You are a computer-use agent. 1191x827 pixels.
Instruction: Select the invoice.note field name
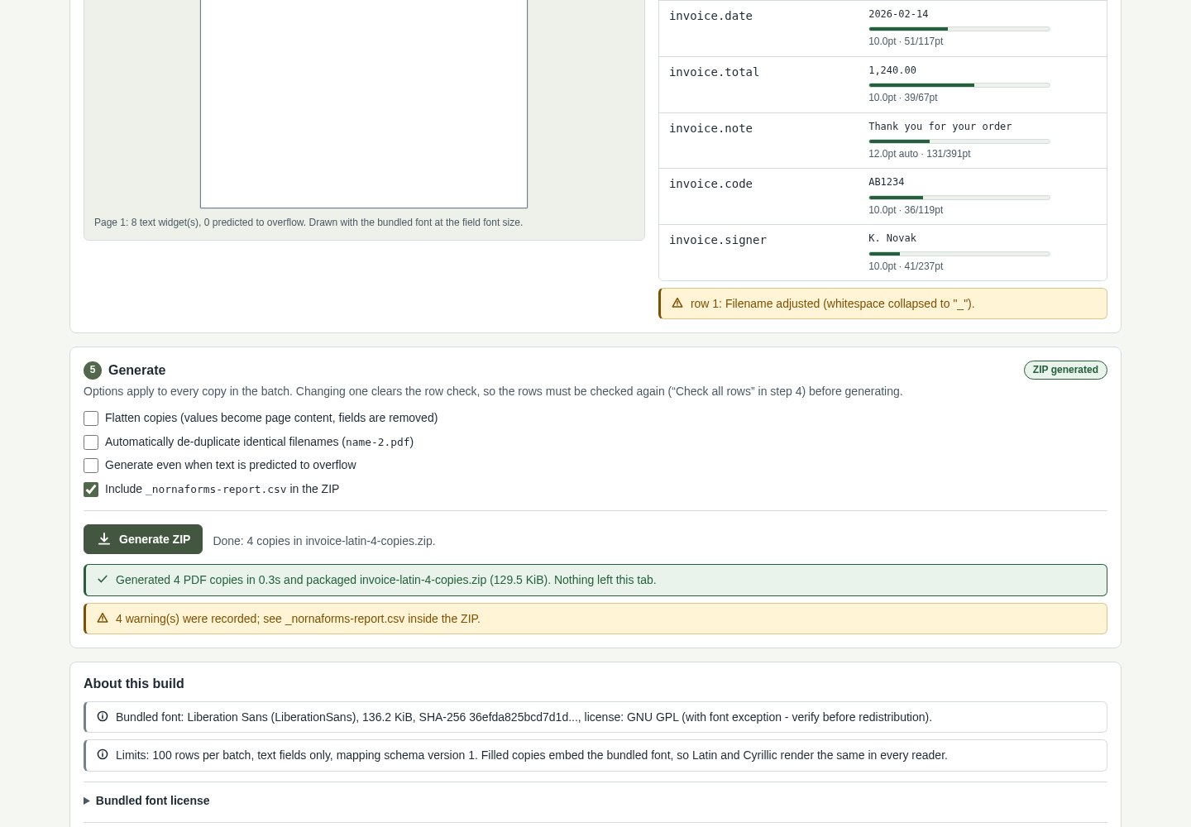710,128
